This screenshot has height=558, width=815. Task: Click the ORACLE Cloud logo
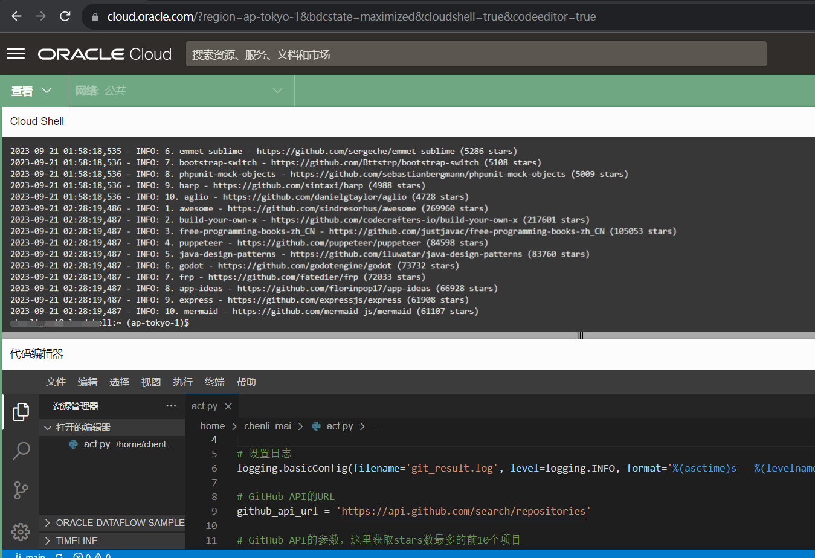coord(105,54)
